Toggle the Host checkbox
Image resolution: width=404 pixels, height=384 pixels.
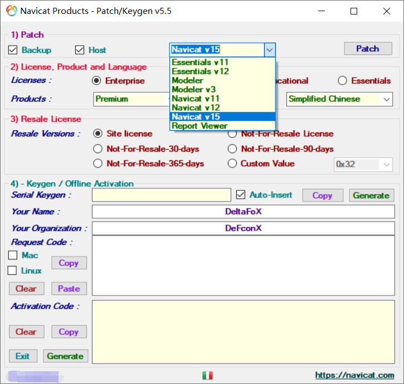click(80, 50)
